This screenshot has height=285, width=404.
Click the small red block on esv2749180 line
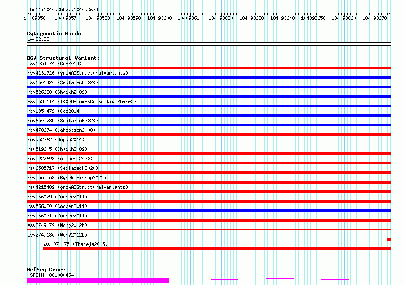coord(389,239)
